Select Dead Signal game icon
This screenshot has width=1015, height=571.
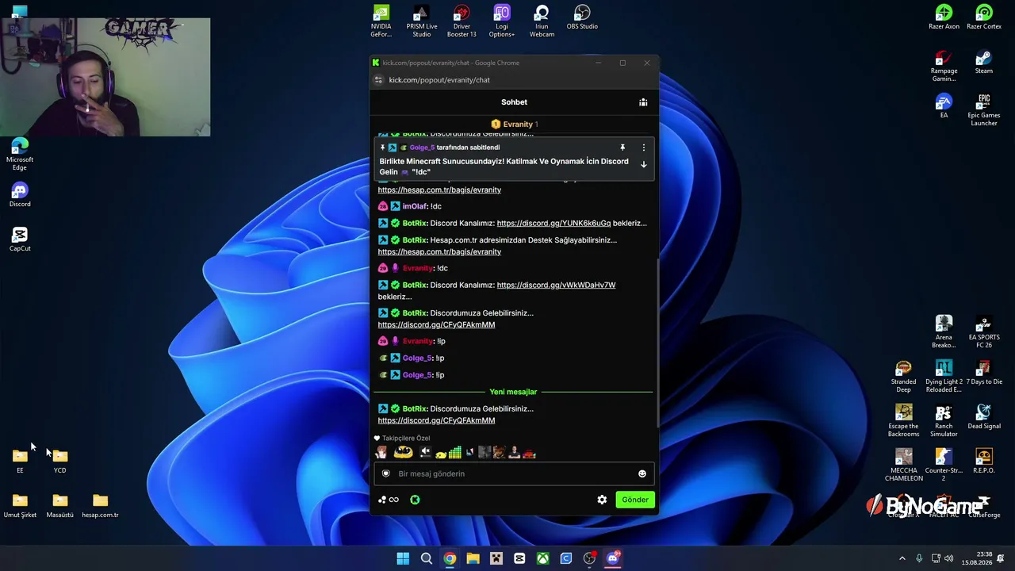pos(984,417)
